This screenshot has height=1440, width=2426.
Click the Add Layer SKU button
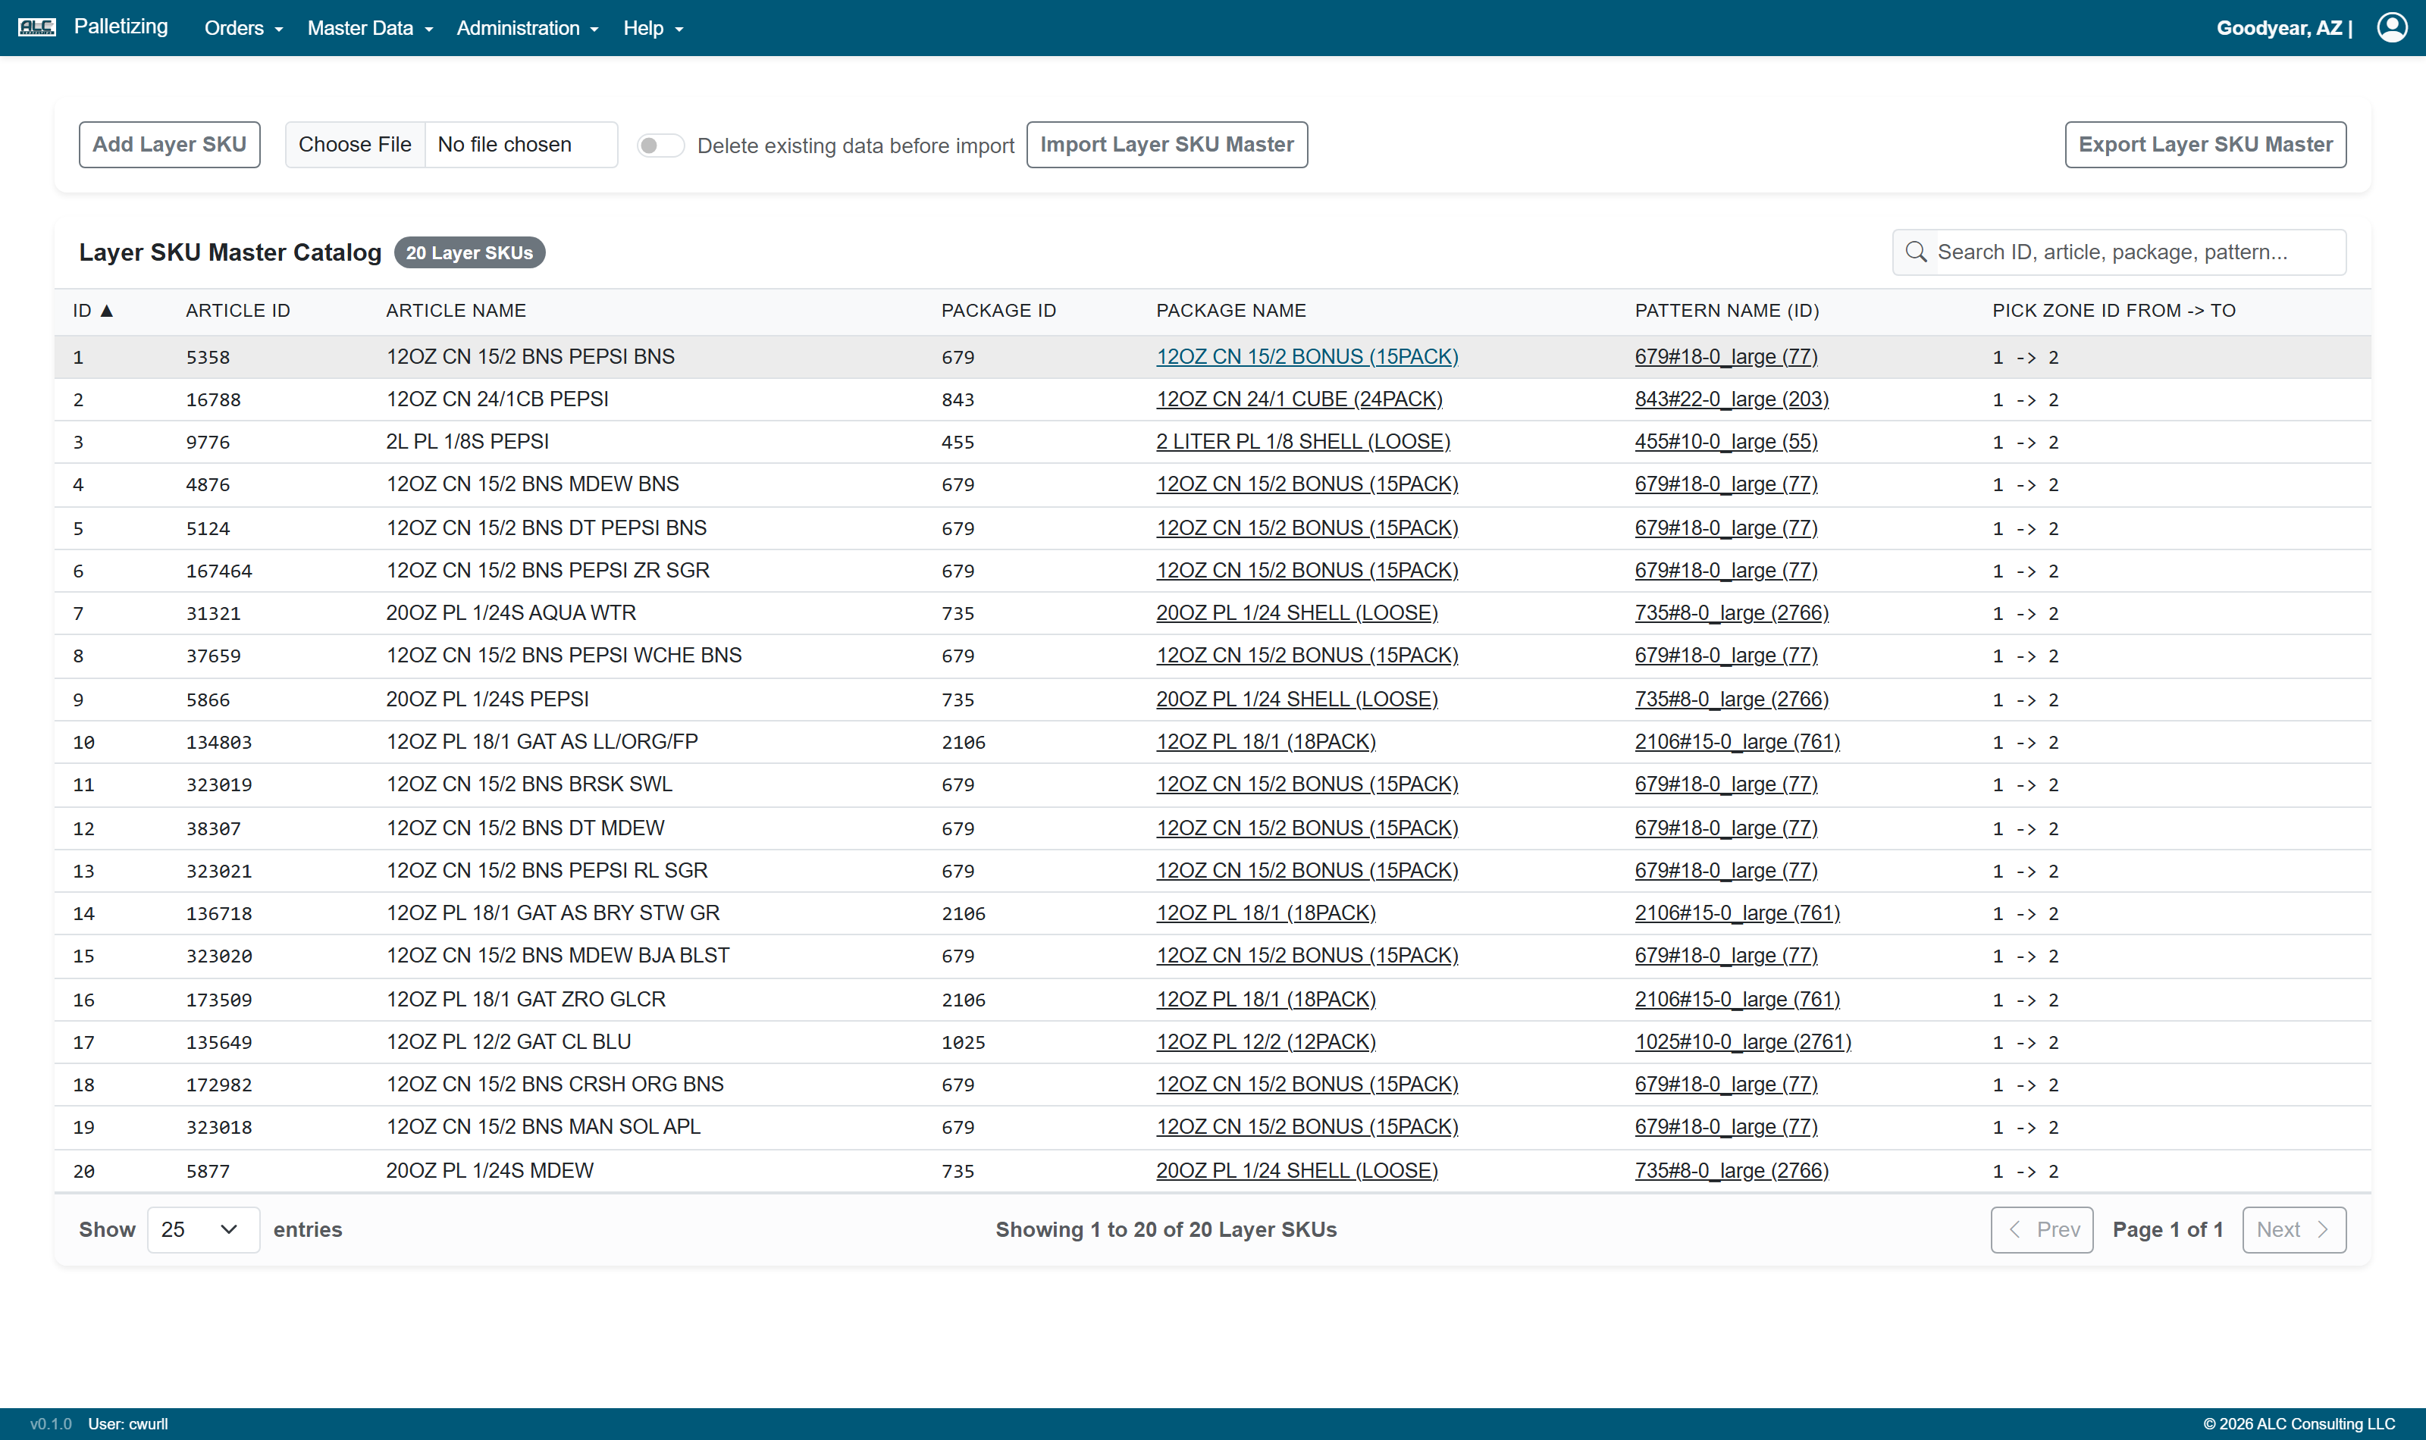170,145
